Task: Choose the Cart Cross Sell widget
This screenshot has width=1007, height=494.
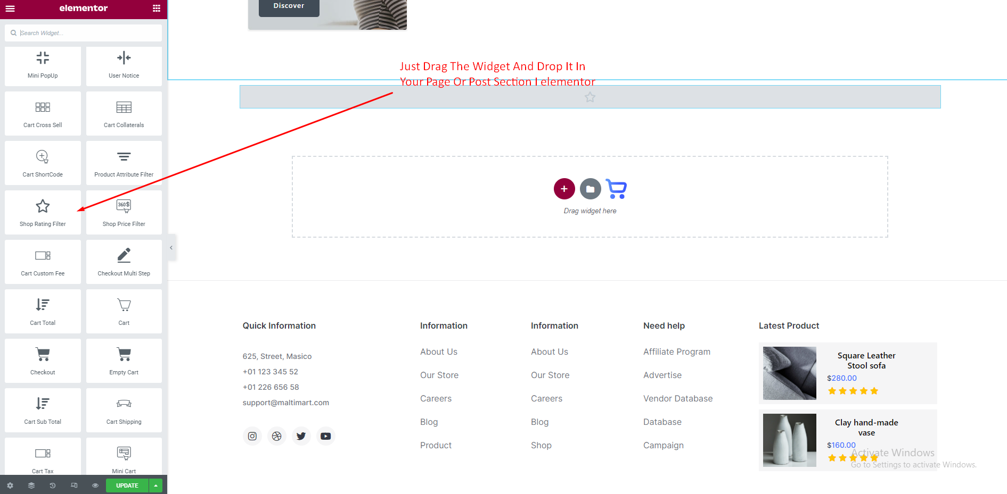Action: (43, 114)
